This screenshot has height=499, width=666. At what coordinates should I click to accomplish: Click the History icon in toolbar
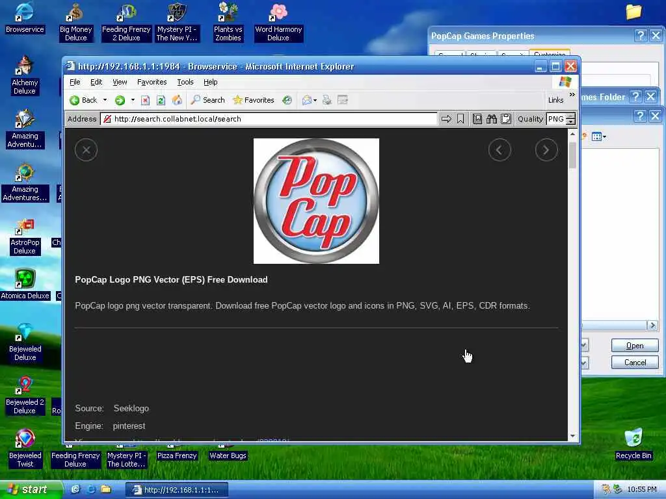[287, 100]
